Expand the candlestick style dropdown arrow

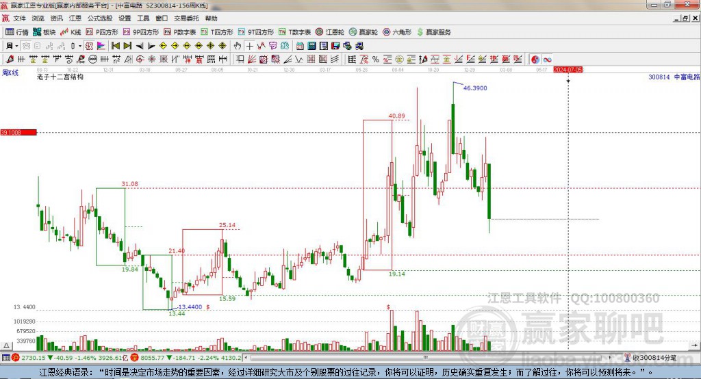click(x=79, y=46)
